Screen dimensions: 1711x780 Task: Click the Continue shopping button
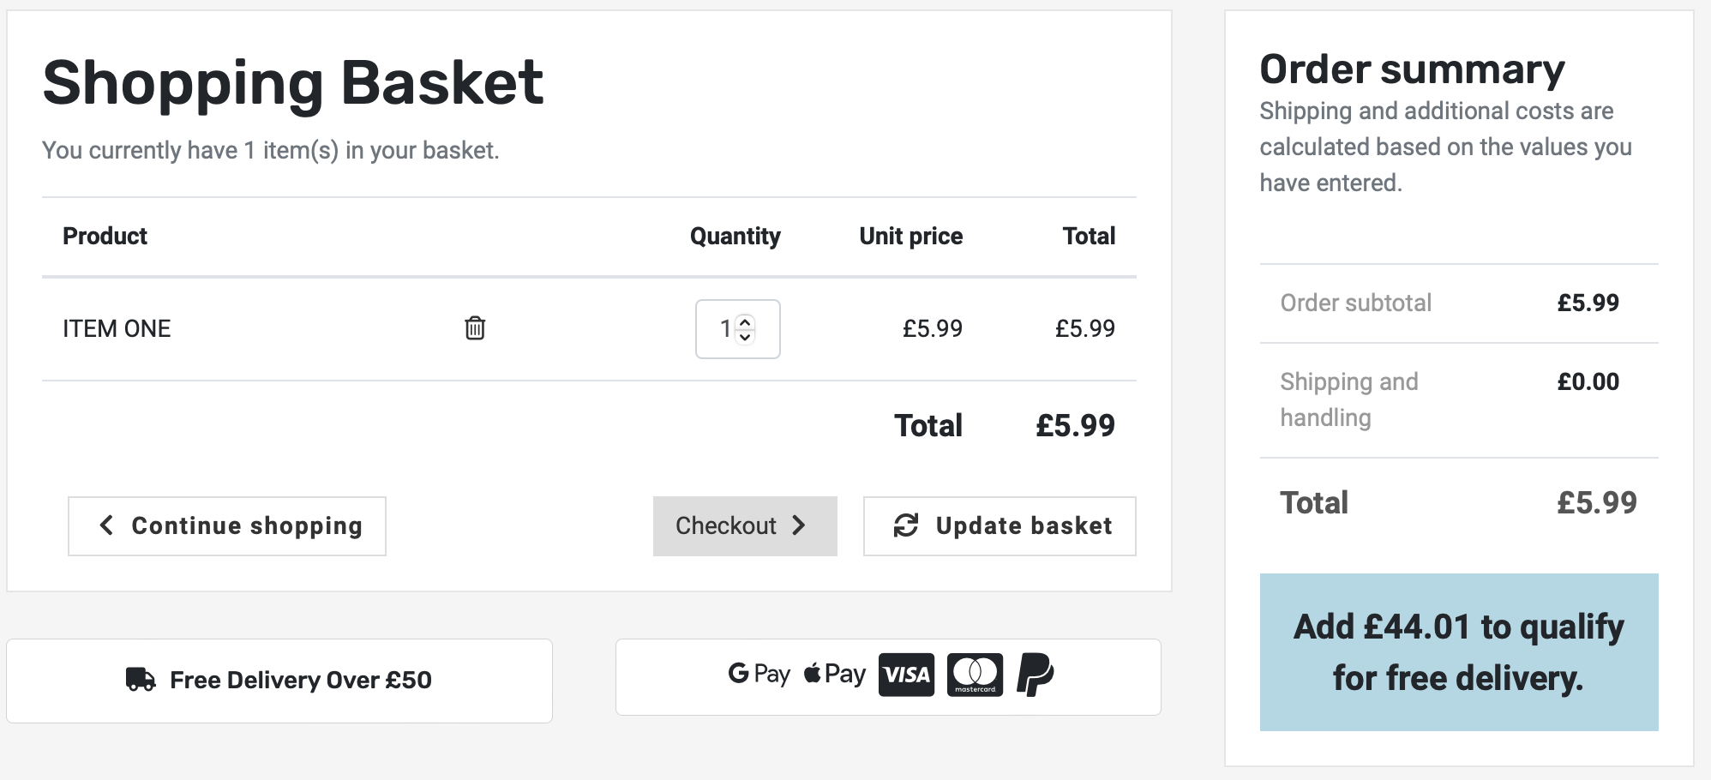tap(227, 526)
